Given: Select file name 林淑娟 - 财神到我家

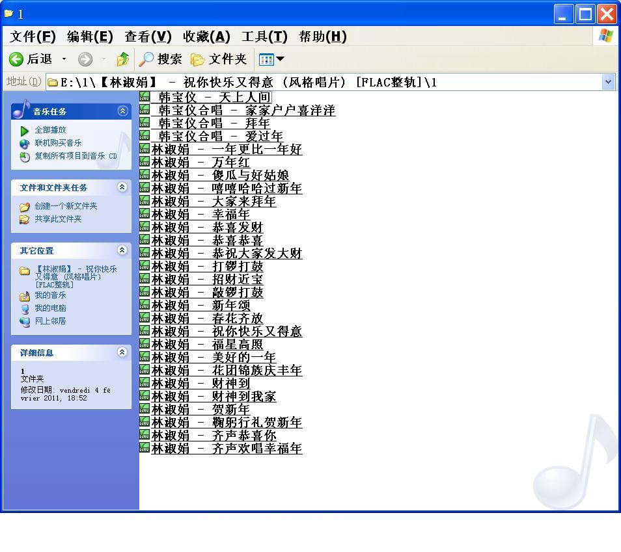Looking at the screenshot, I should click(x=214, y=397).
